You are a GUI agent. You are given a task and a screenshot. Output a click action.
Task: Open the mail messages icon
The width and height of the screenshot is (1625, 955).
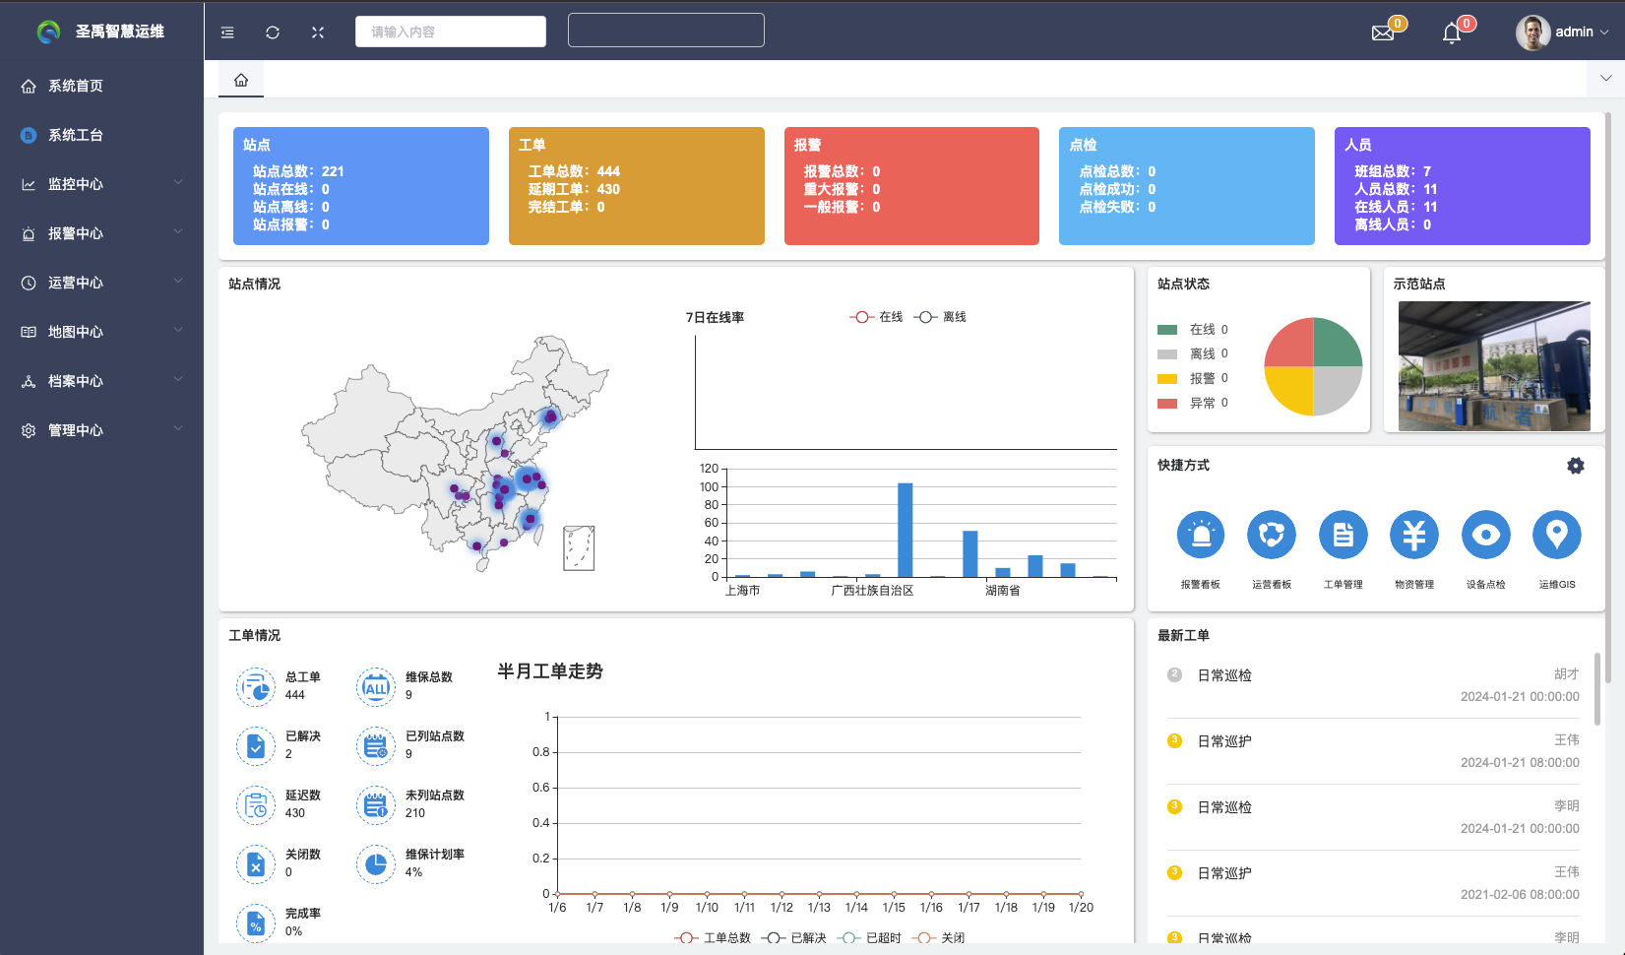pos(1383,32)
